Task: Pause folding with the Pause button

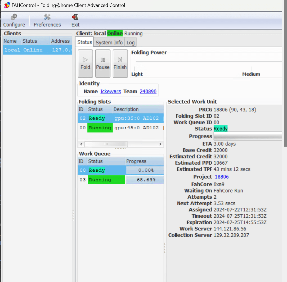Action: click(x=103, y=63)
